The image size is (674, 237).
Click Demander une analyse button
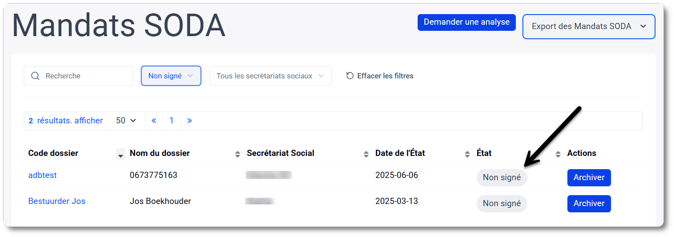coord(467,22)
